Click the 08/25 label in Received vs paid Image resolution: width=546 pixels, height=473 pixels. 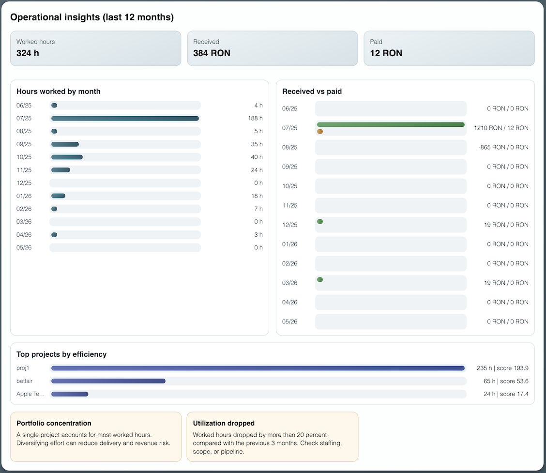click(x=290, y=147)
